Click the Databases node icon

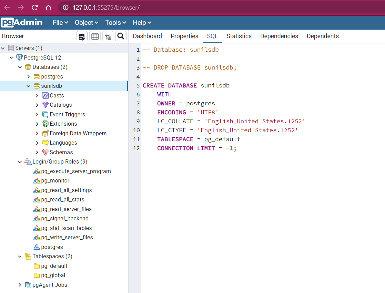click(28, 67)
